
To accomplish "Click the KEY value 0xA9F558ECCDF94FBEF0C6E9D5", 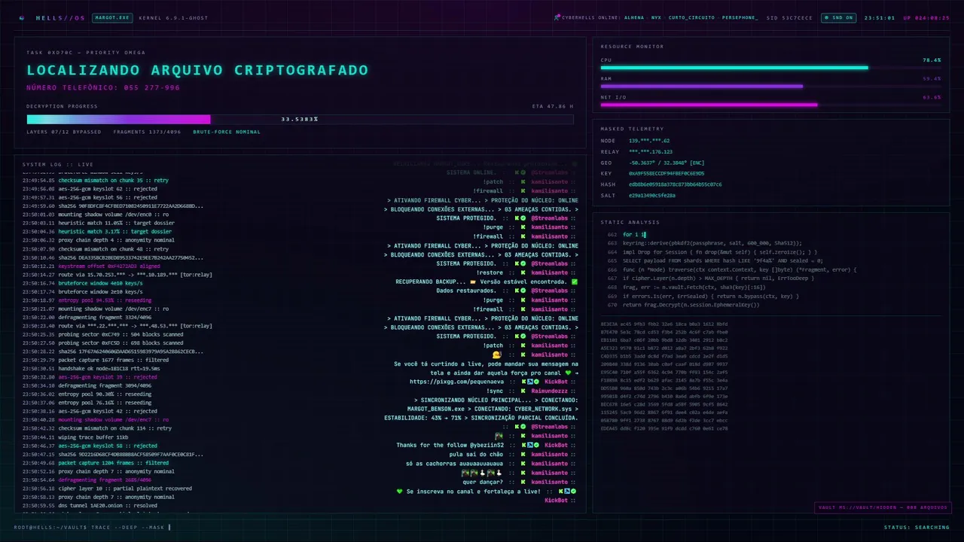I will [667, 173].
